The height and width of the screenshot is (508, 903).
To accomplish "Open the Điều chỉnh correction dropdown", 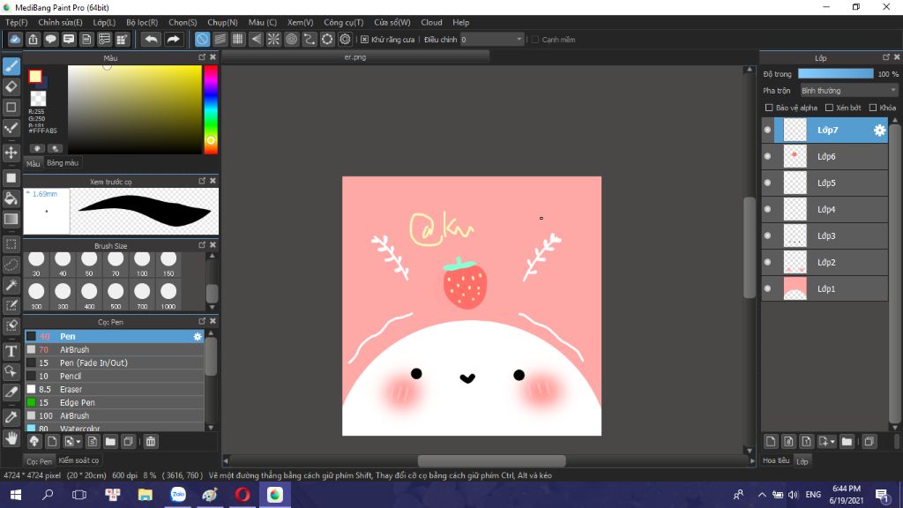I will point(492,39).
